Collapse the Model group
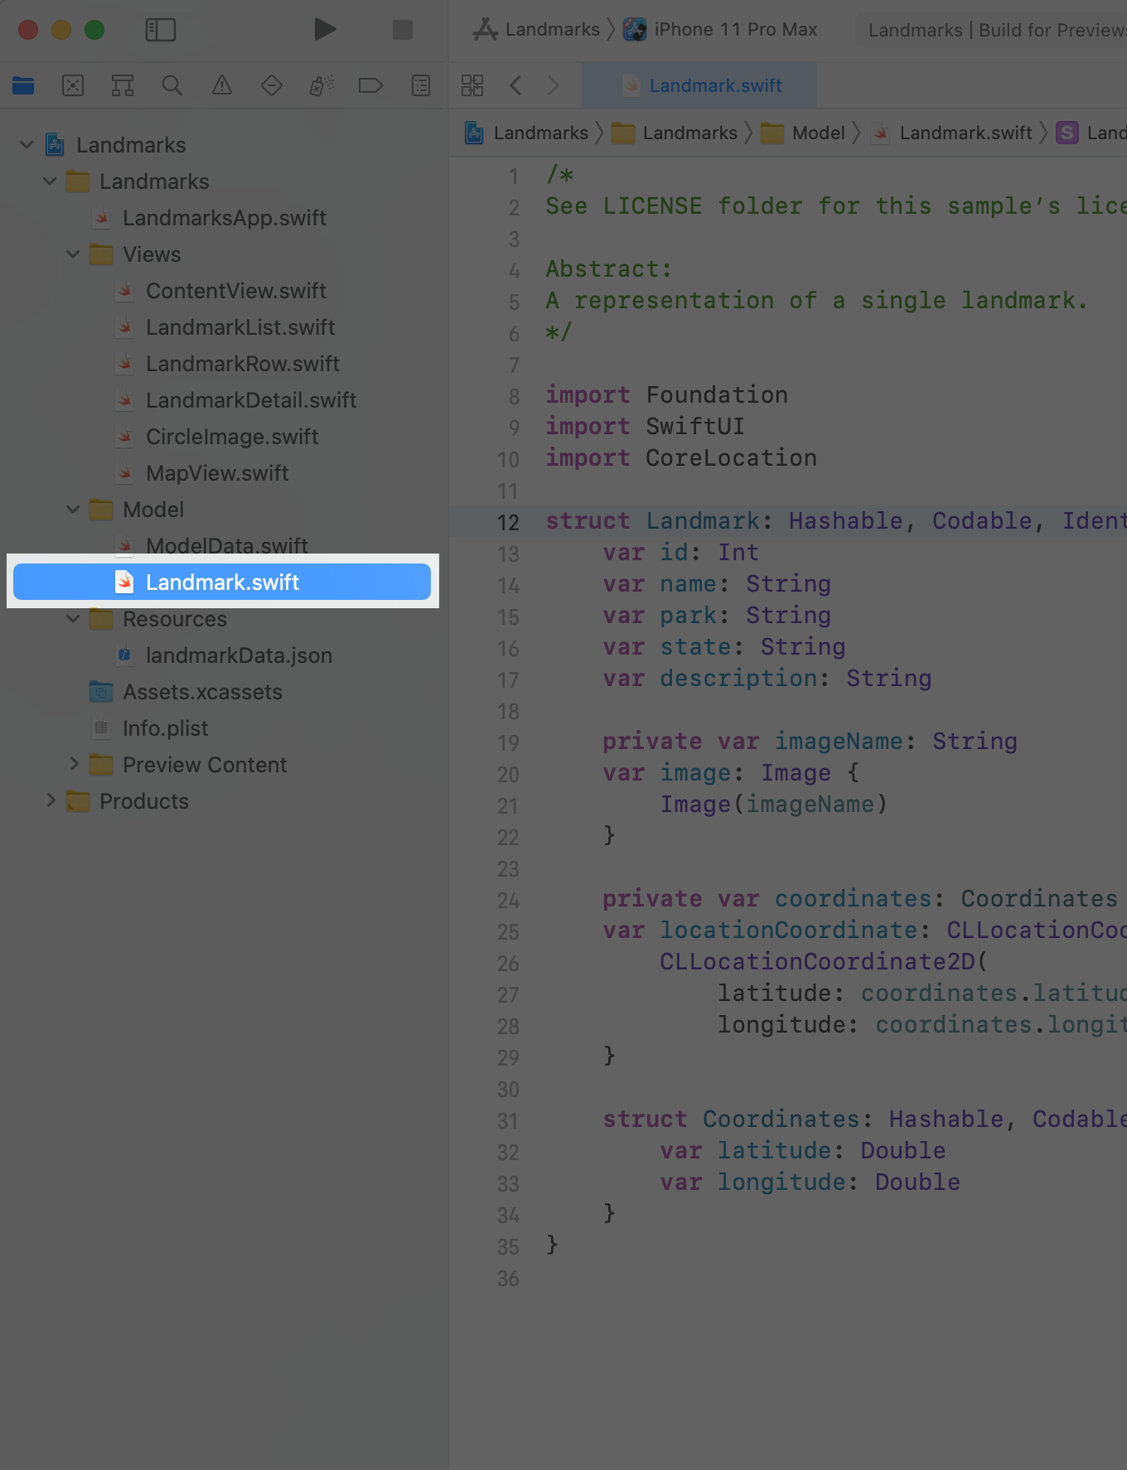 pos(73,510)
